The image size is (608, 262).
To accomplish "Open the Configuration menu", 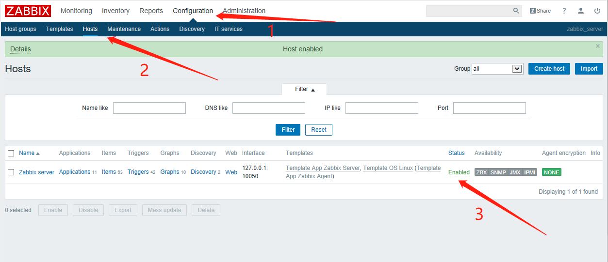I will 193,11.
